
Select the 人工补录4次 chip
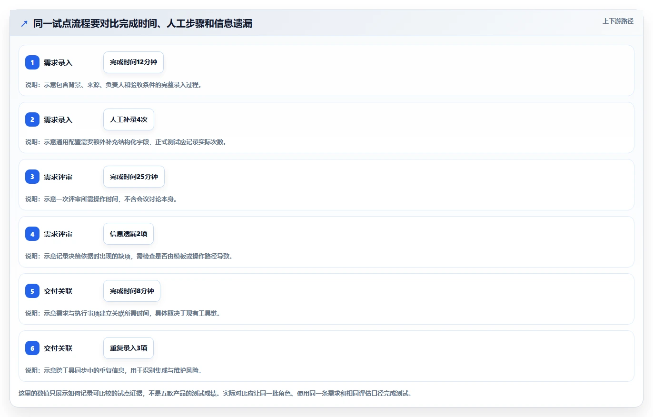(129, 119)
